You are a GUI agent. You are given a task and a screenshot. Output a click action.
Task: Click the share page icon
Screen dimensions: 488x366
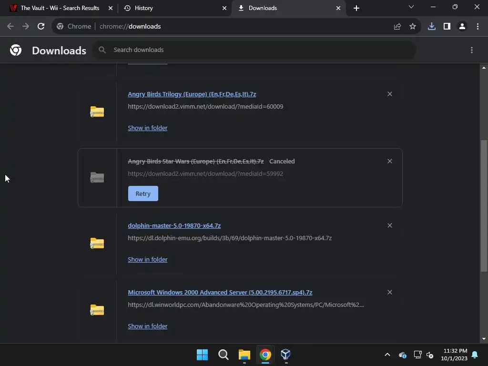pyautogui.click(x=397, y=27)
